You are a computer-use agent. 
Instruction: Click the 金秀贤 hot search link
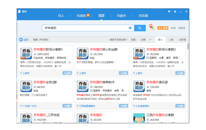pyautogui.click(x=181, y=28)
